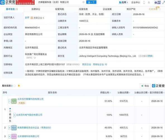Open the 知识产权 tab

coord(131,9)
